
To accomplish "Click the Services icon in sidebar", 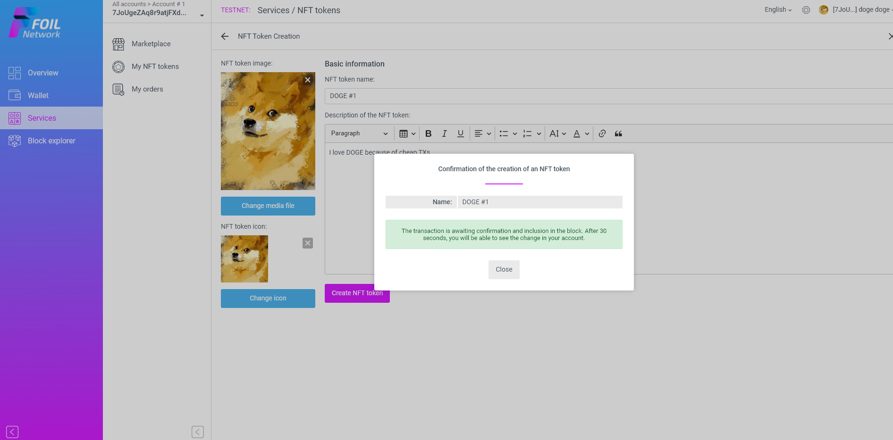I will (x=15, y=118).
